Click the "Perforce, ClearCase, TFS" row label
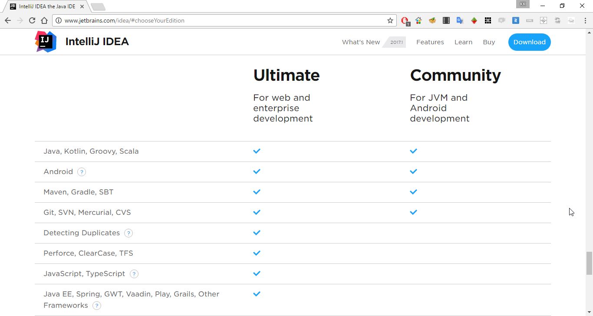The width and height of the screenshot is (593, 316). pyautogui.click(x=88, y=253)
